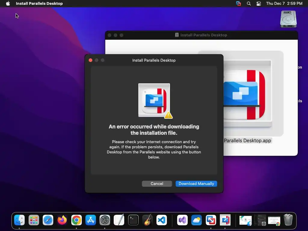Open VMware Fusion from the Dock
This screenshot has height=231, width=308.
tap(211, 220)
